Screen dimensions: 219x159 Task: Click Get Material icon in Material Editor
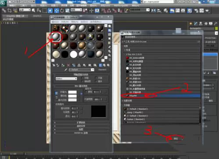(54, 65)
